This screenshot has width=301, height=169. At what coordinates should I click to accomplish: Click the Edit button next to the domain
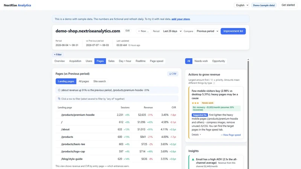pos(128,31)
